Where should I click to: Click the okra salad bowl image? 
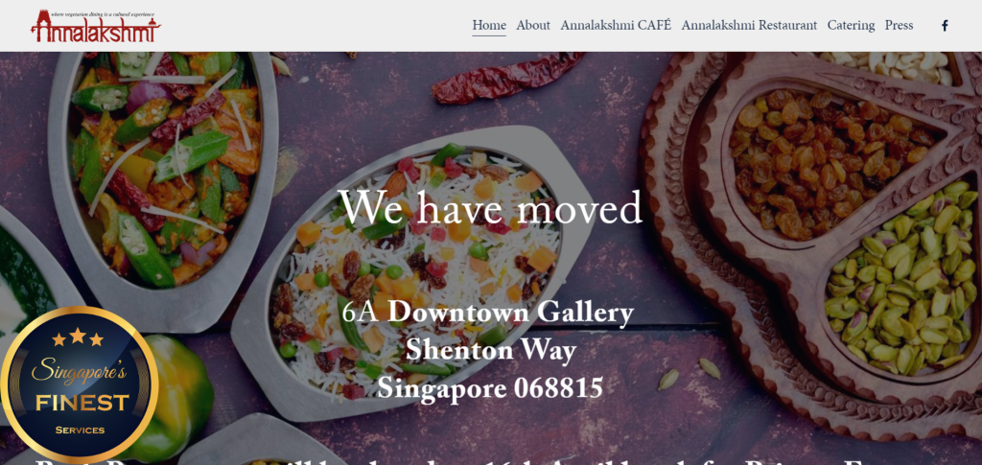[163, 181]
